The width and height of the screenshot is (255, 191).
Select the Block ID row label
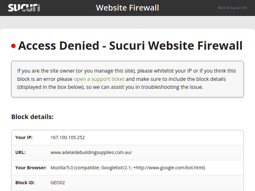pos(25,183)
